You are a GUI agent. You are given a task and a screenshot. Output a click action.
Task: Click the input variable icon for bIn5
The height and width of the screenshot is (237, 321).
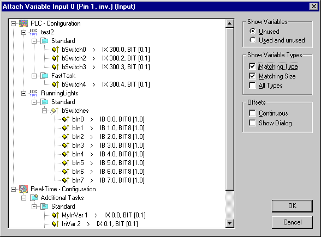click(x=66, y=163)
